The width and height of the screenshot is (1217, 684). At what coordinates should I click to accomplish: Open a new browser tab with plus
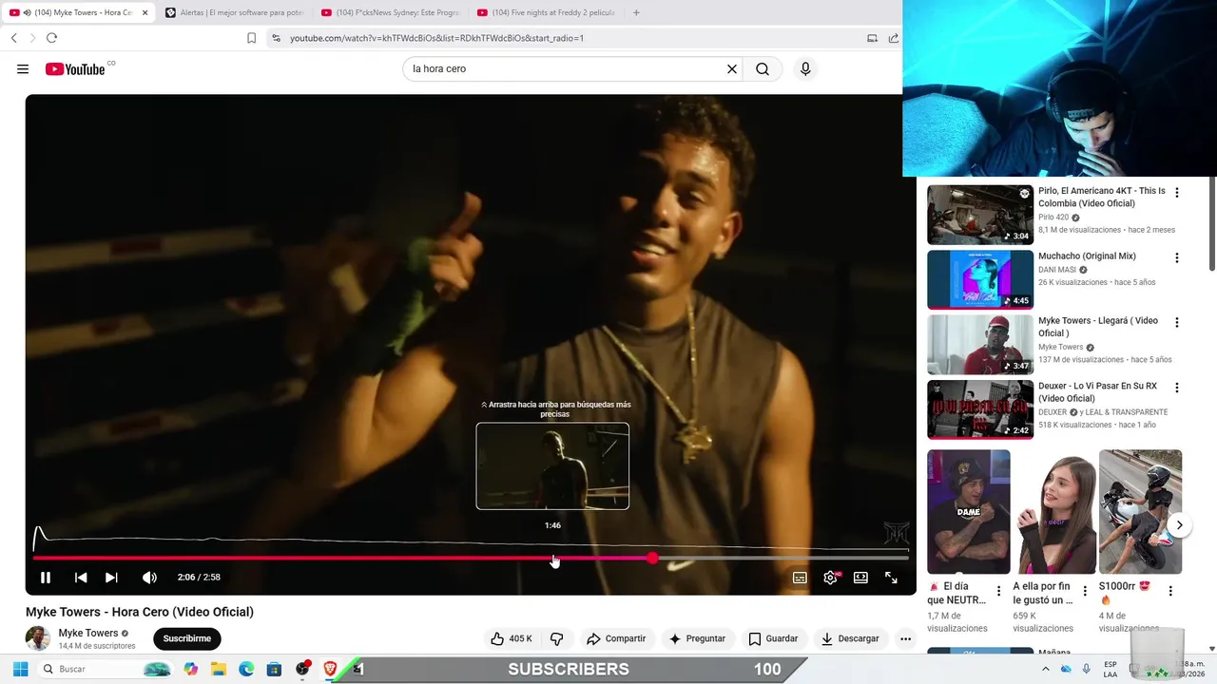(636, 12)
